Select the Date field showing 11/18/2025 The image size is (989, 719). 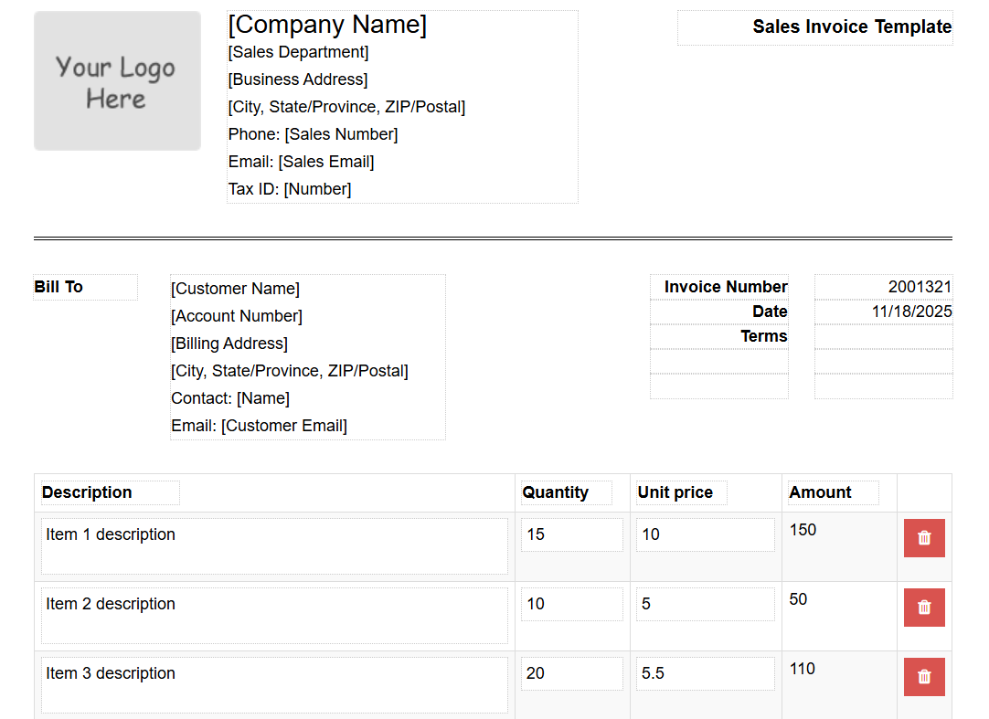(x=883, y=312)
